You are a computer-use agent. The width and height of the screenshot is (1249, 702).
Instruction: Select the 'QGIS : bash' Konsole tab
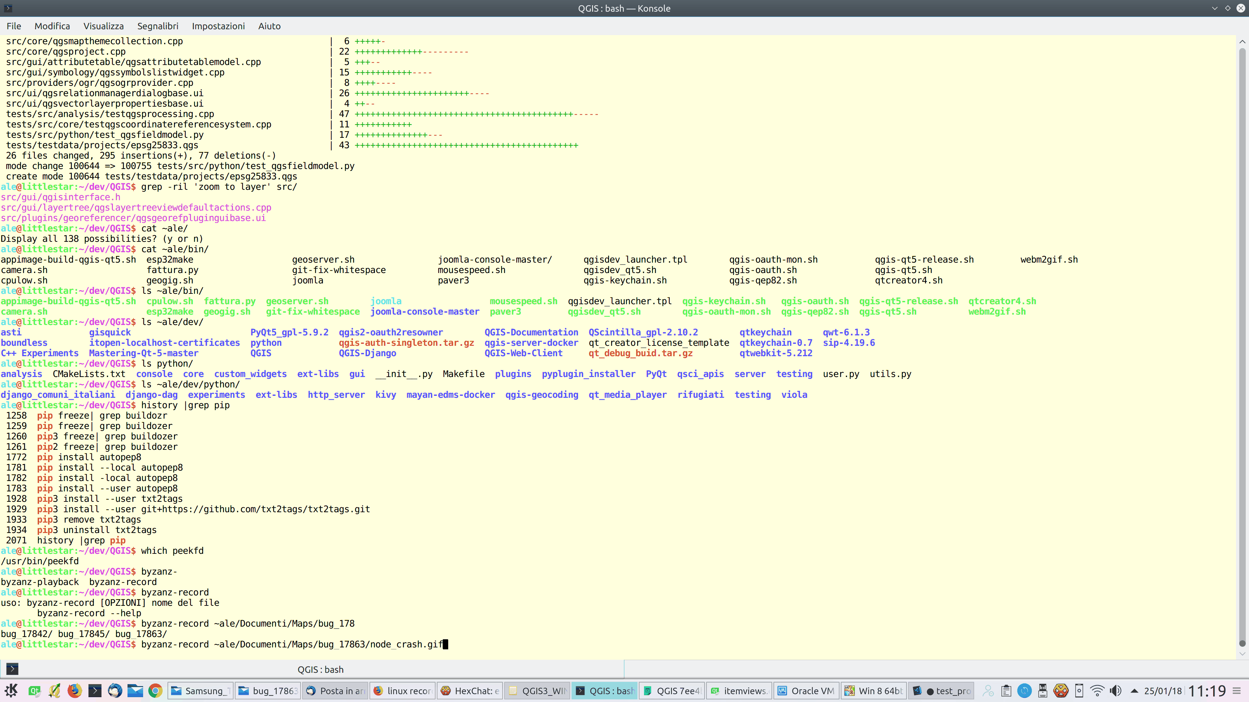coord(320,669)
